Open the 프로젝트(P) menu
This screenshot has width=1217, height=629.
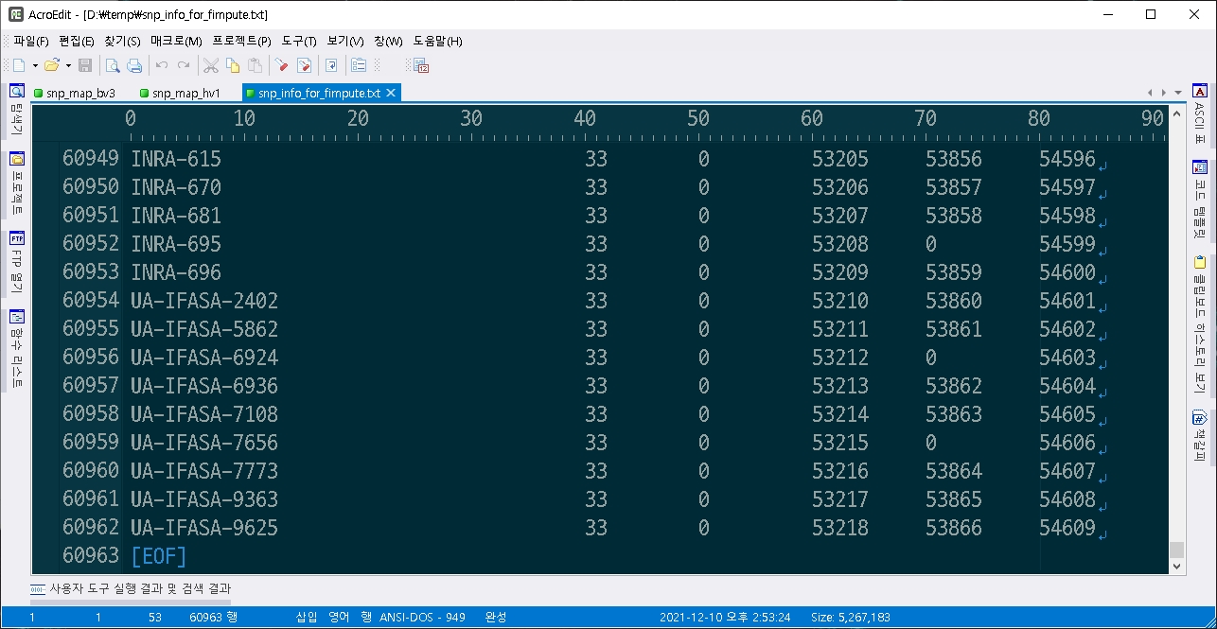[241, 41]
